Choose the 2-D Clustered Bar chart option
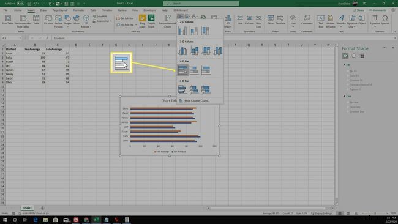Screen dimensions: 398x224 [x=182, y=70]
